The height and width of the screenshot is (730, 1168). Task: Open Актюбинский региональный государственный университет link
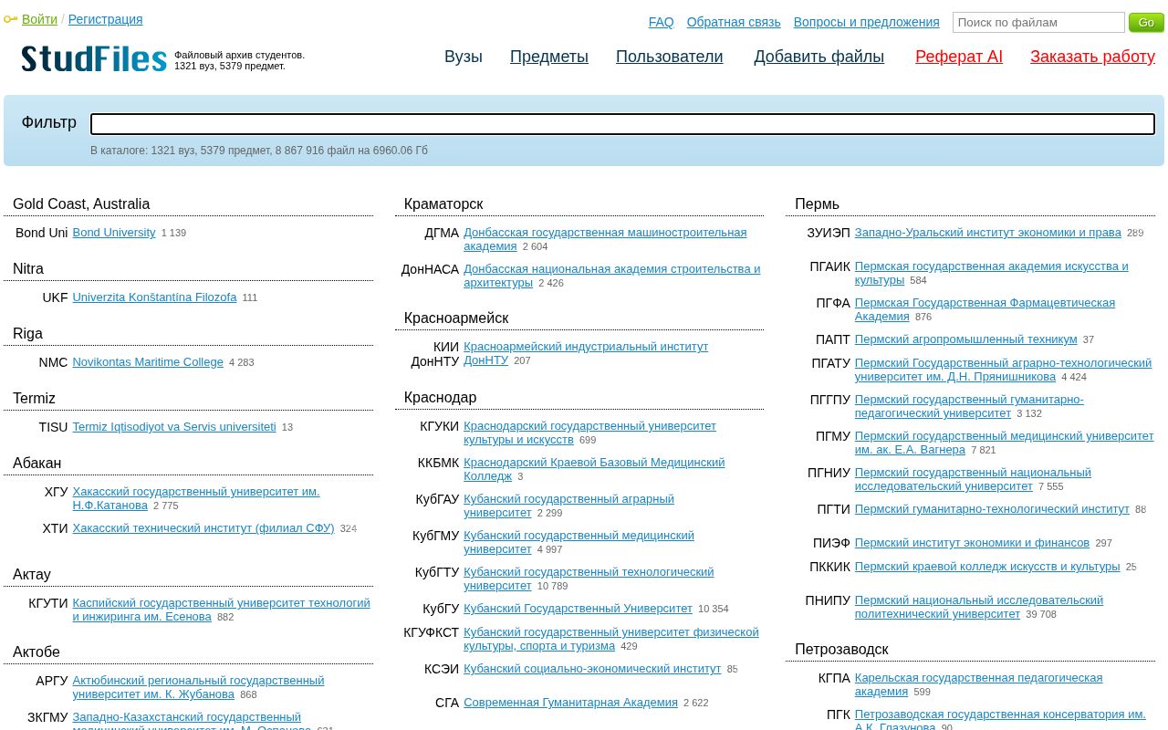tap(198, 687)
